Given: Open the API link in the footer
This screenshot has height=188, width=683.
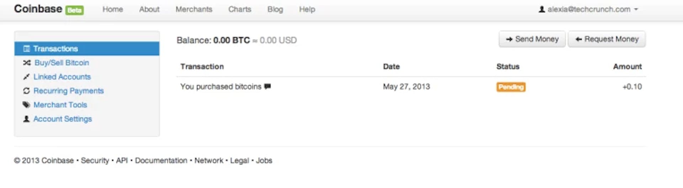Looking at the screenshot, I should (122, 161).
